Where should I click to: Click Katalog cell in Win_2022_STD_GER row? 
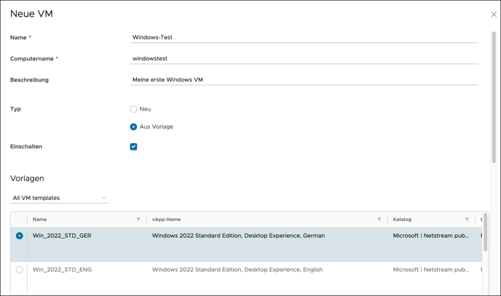click(x=430, y=236)
